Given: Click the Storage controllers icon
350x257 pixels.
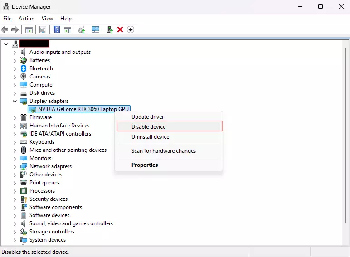Looking at the screenshot, I should 24,232.
